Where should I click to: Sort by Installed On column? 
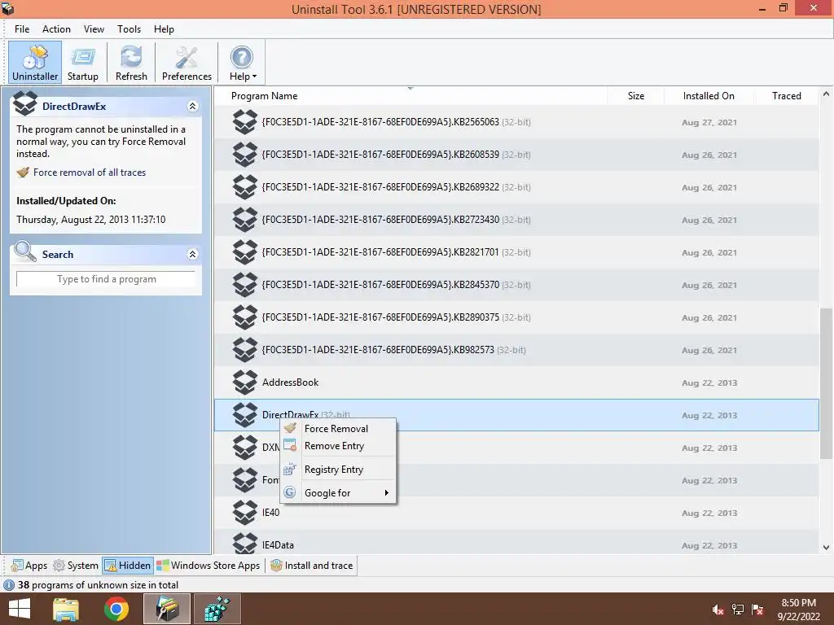pyautogui.click(x=709, y=96)
